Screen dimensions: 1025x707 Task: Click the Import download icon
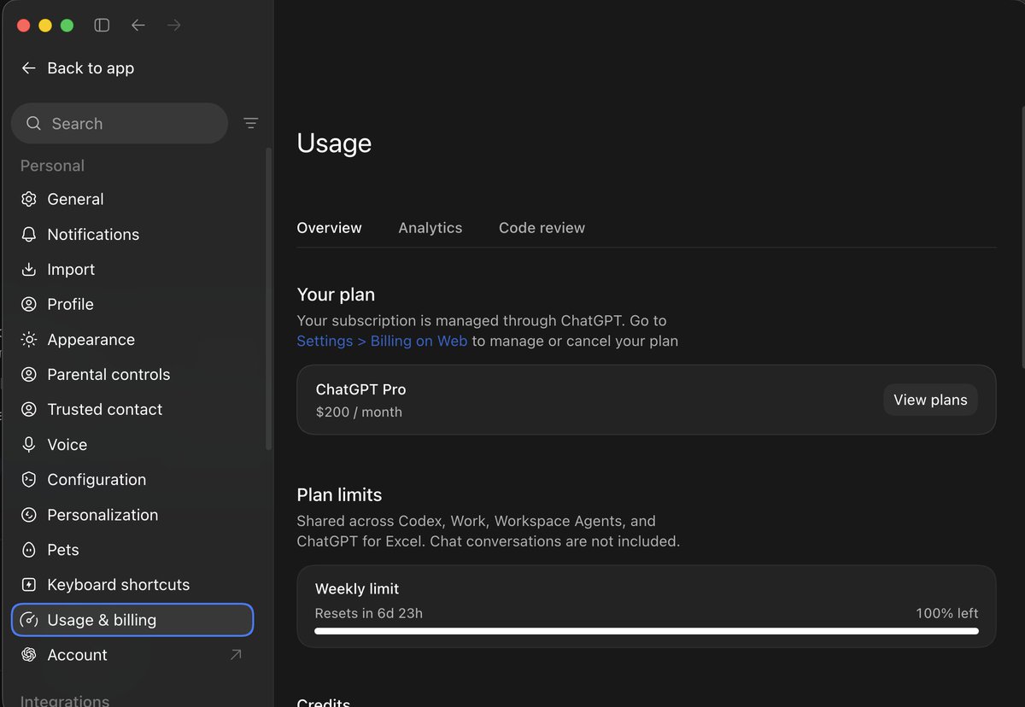tap(29, 269)
